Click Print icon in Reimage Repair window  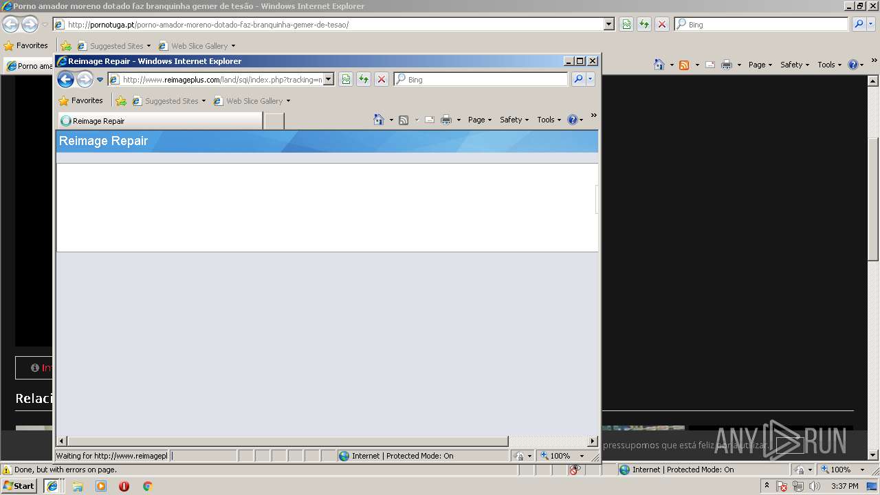[x=446, y=120]
